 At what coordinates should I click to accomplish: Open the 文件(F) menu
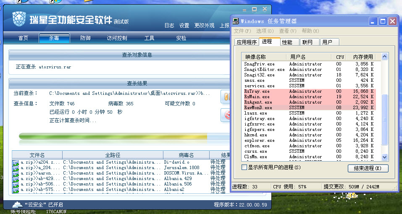point(242,31)
